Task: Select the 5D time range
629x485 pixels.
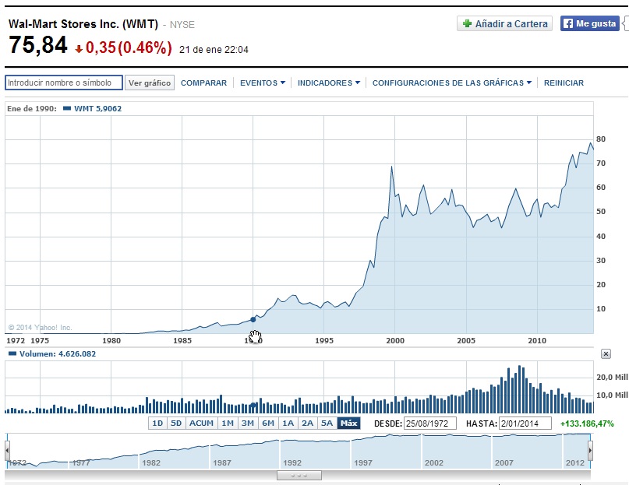Action: pos(176,423)
